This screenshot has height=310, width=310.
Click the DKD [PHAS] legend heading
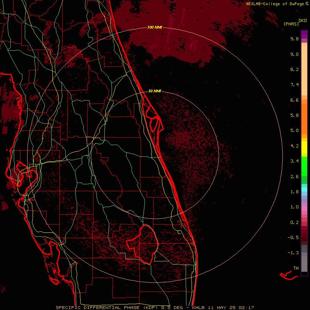coord(295,22)
